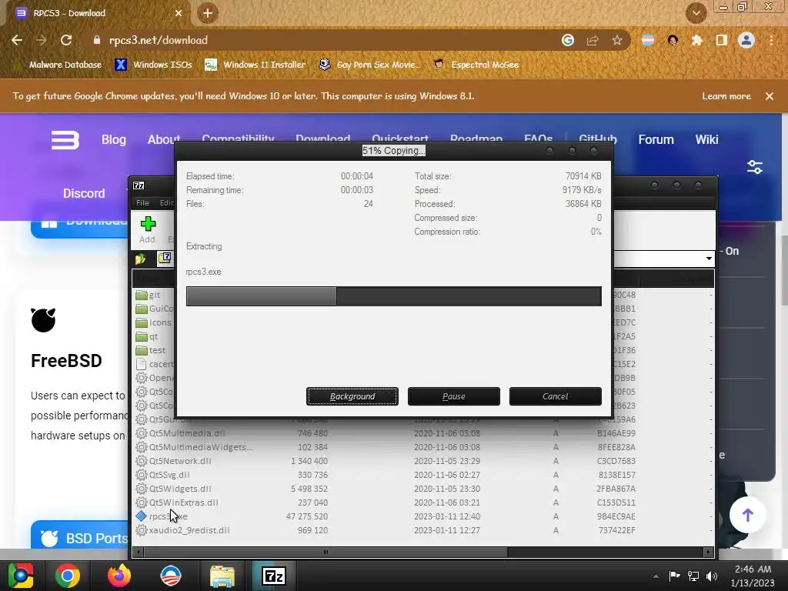Click the Background button in copy dialog
788x591 pixels.
tap(352, 396)
